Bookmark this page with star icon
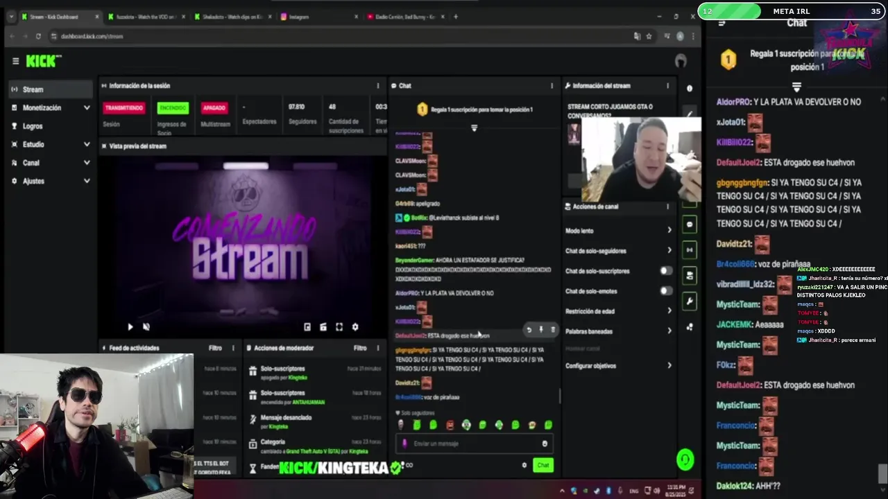888x499 pixels. click(649, 36)
